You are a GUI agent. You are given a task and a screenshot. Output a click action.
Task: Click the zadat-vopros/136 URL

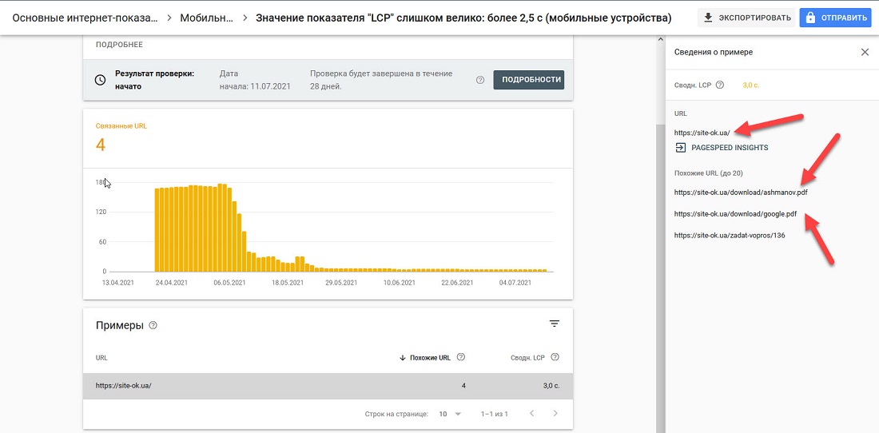[x=729, y=236]
